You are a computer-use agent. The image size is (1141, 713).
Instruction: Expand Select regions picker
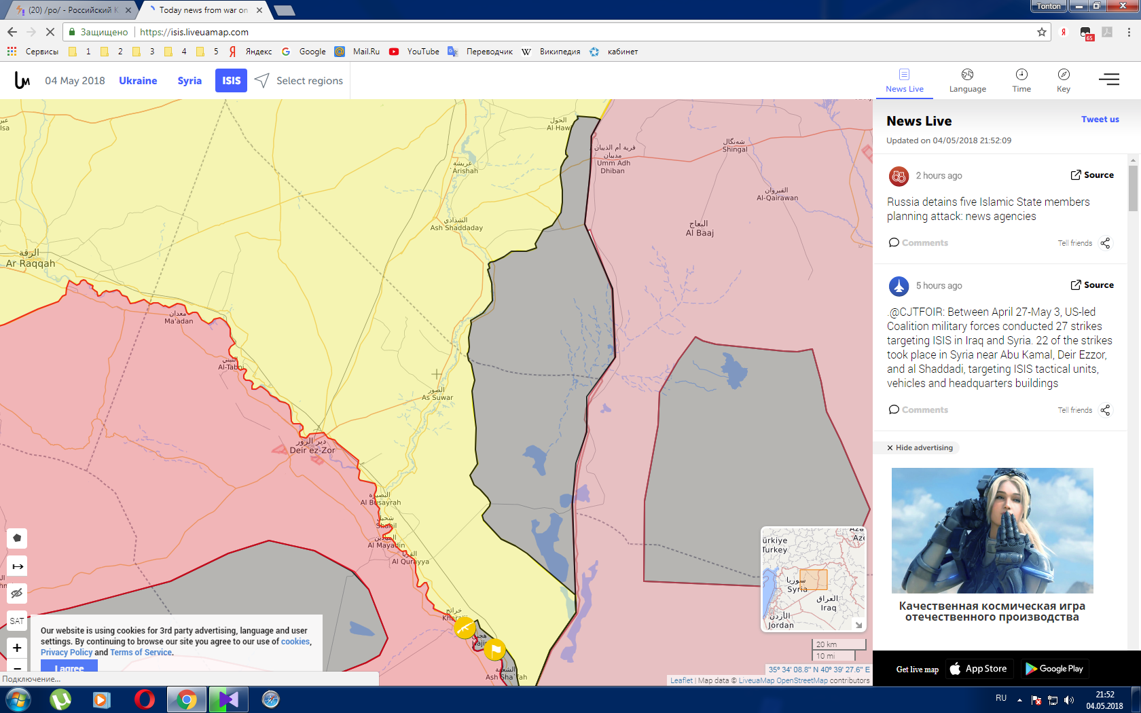[x=299, y=81]
